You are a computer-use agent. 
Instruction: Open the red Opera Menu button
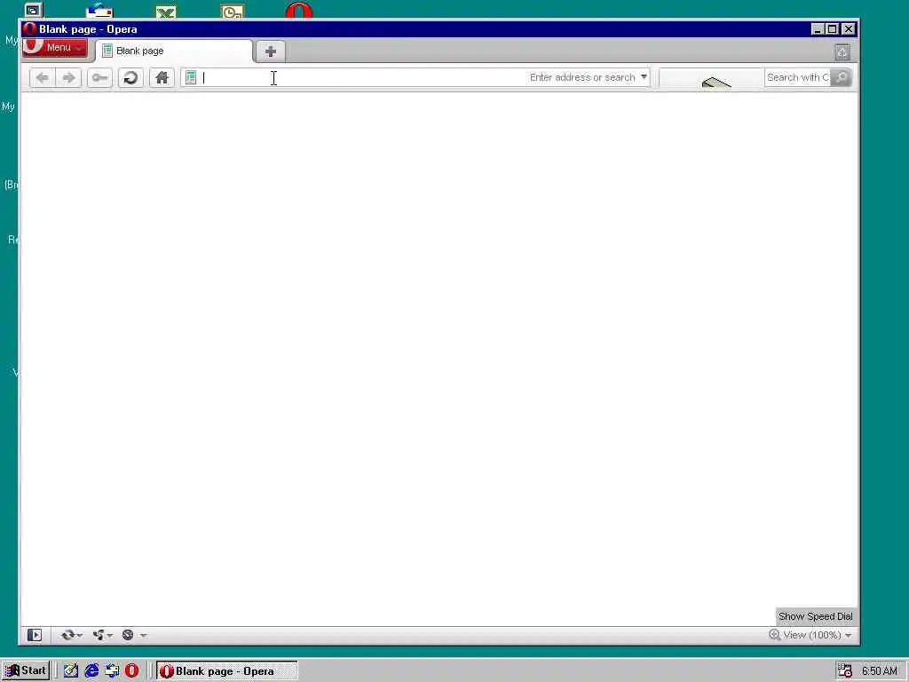(x=55, y=48)
